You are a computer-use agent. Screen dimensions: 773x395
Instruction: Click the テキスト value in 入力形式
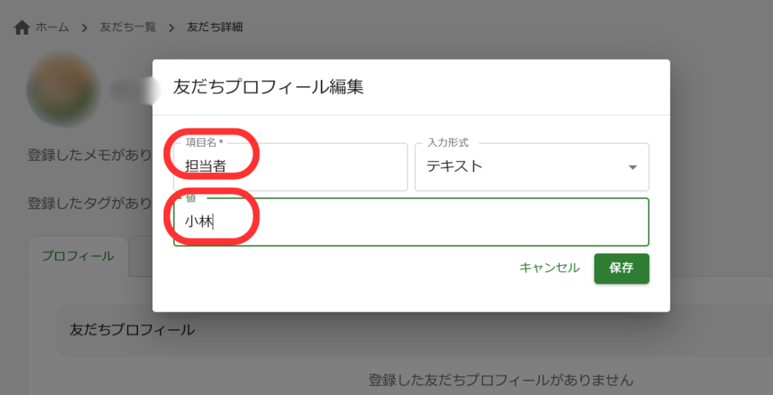coord(454,167)
